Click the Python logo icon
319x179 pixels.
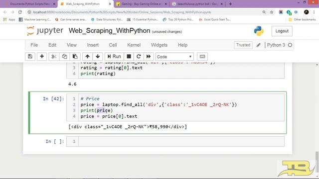pos(259,31)
